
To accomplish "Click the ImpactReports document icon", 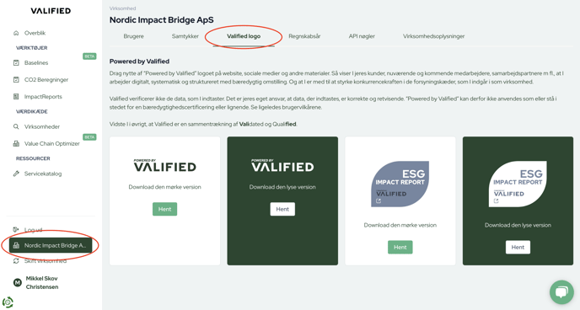I will (16, 96).
